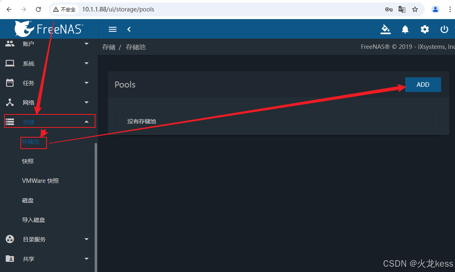Select 存储池 in the sidebar
The width and height of the screenshot is (455, 272).
pos(31,142)
